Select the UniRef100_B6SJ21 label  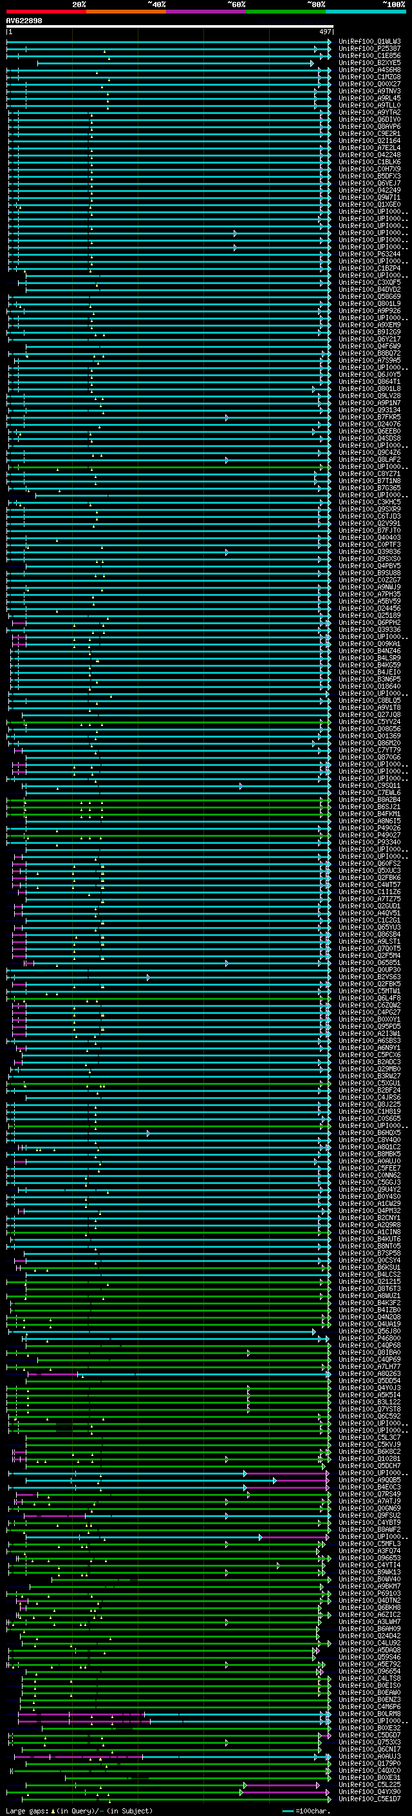[370, 807]
